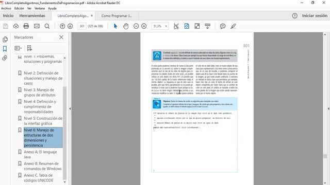Open the Ayuda menu
This screenshot has height=185, width=330.
click(52, 8)
